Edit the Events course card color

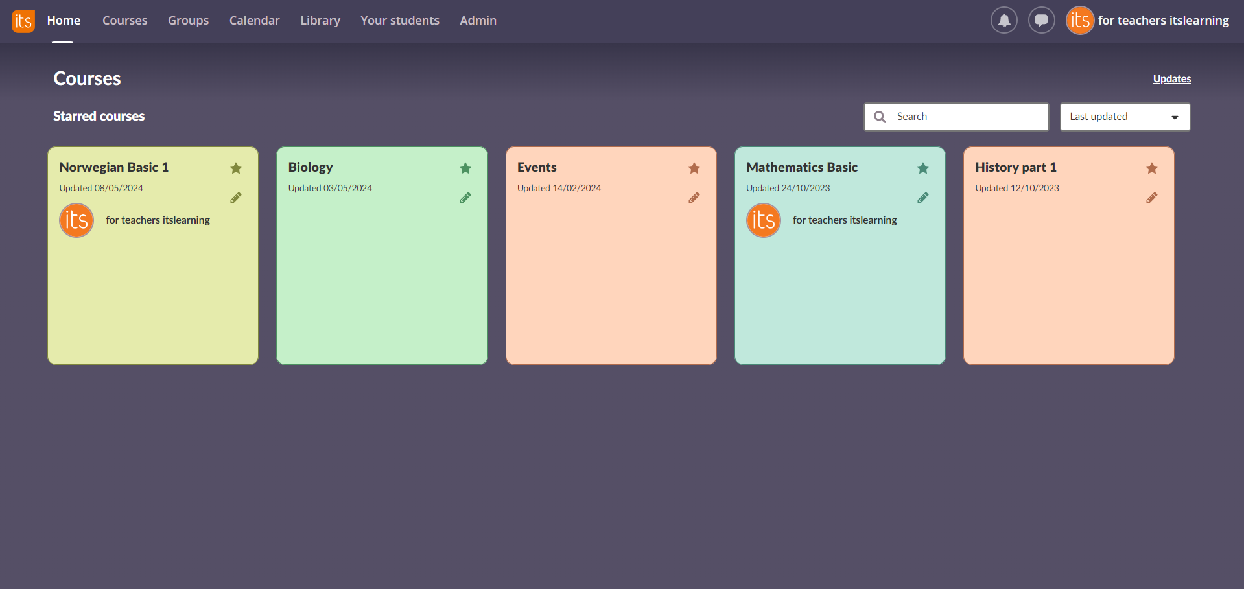coord(694,198)
